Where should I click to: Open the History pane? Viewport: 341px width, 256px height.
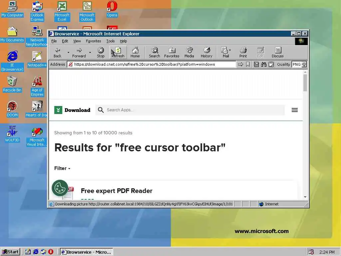click(206, 52)
